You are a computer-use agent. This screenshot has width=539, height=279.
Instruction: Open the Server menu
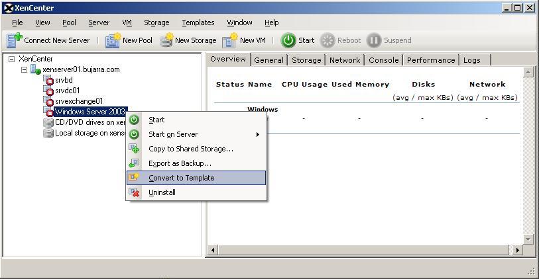[99, 22]
